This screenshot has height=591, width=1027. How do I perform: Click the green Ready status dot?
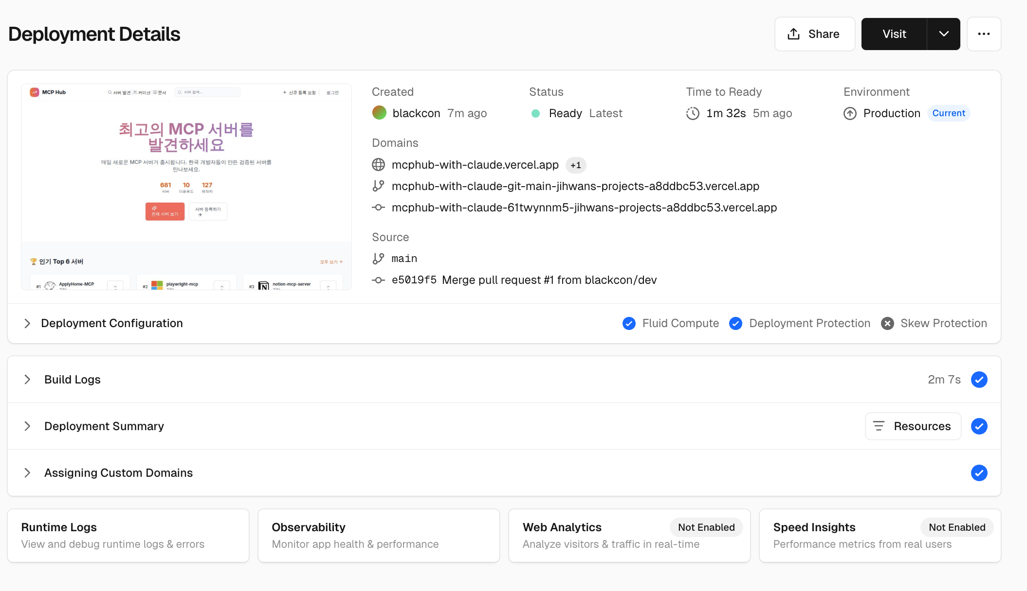click(x=535, y=113)
